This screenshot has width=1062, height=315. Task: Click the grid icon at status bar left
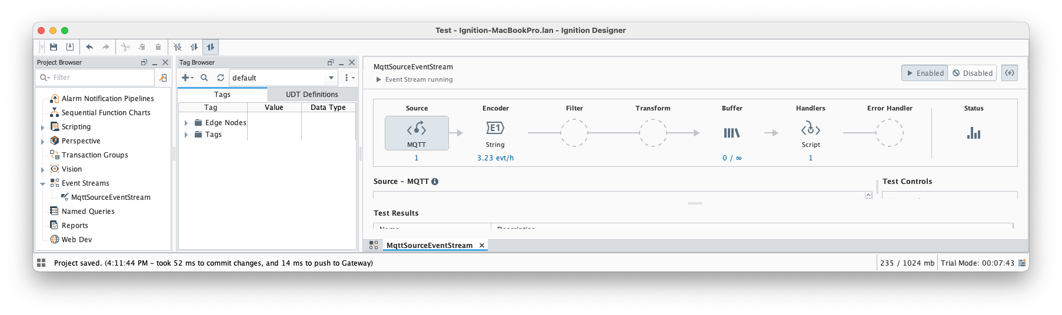click(41, 263)
